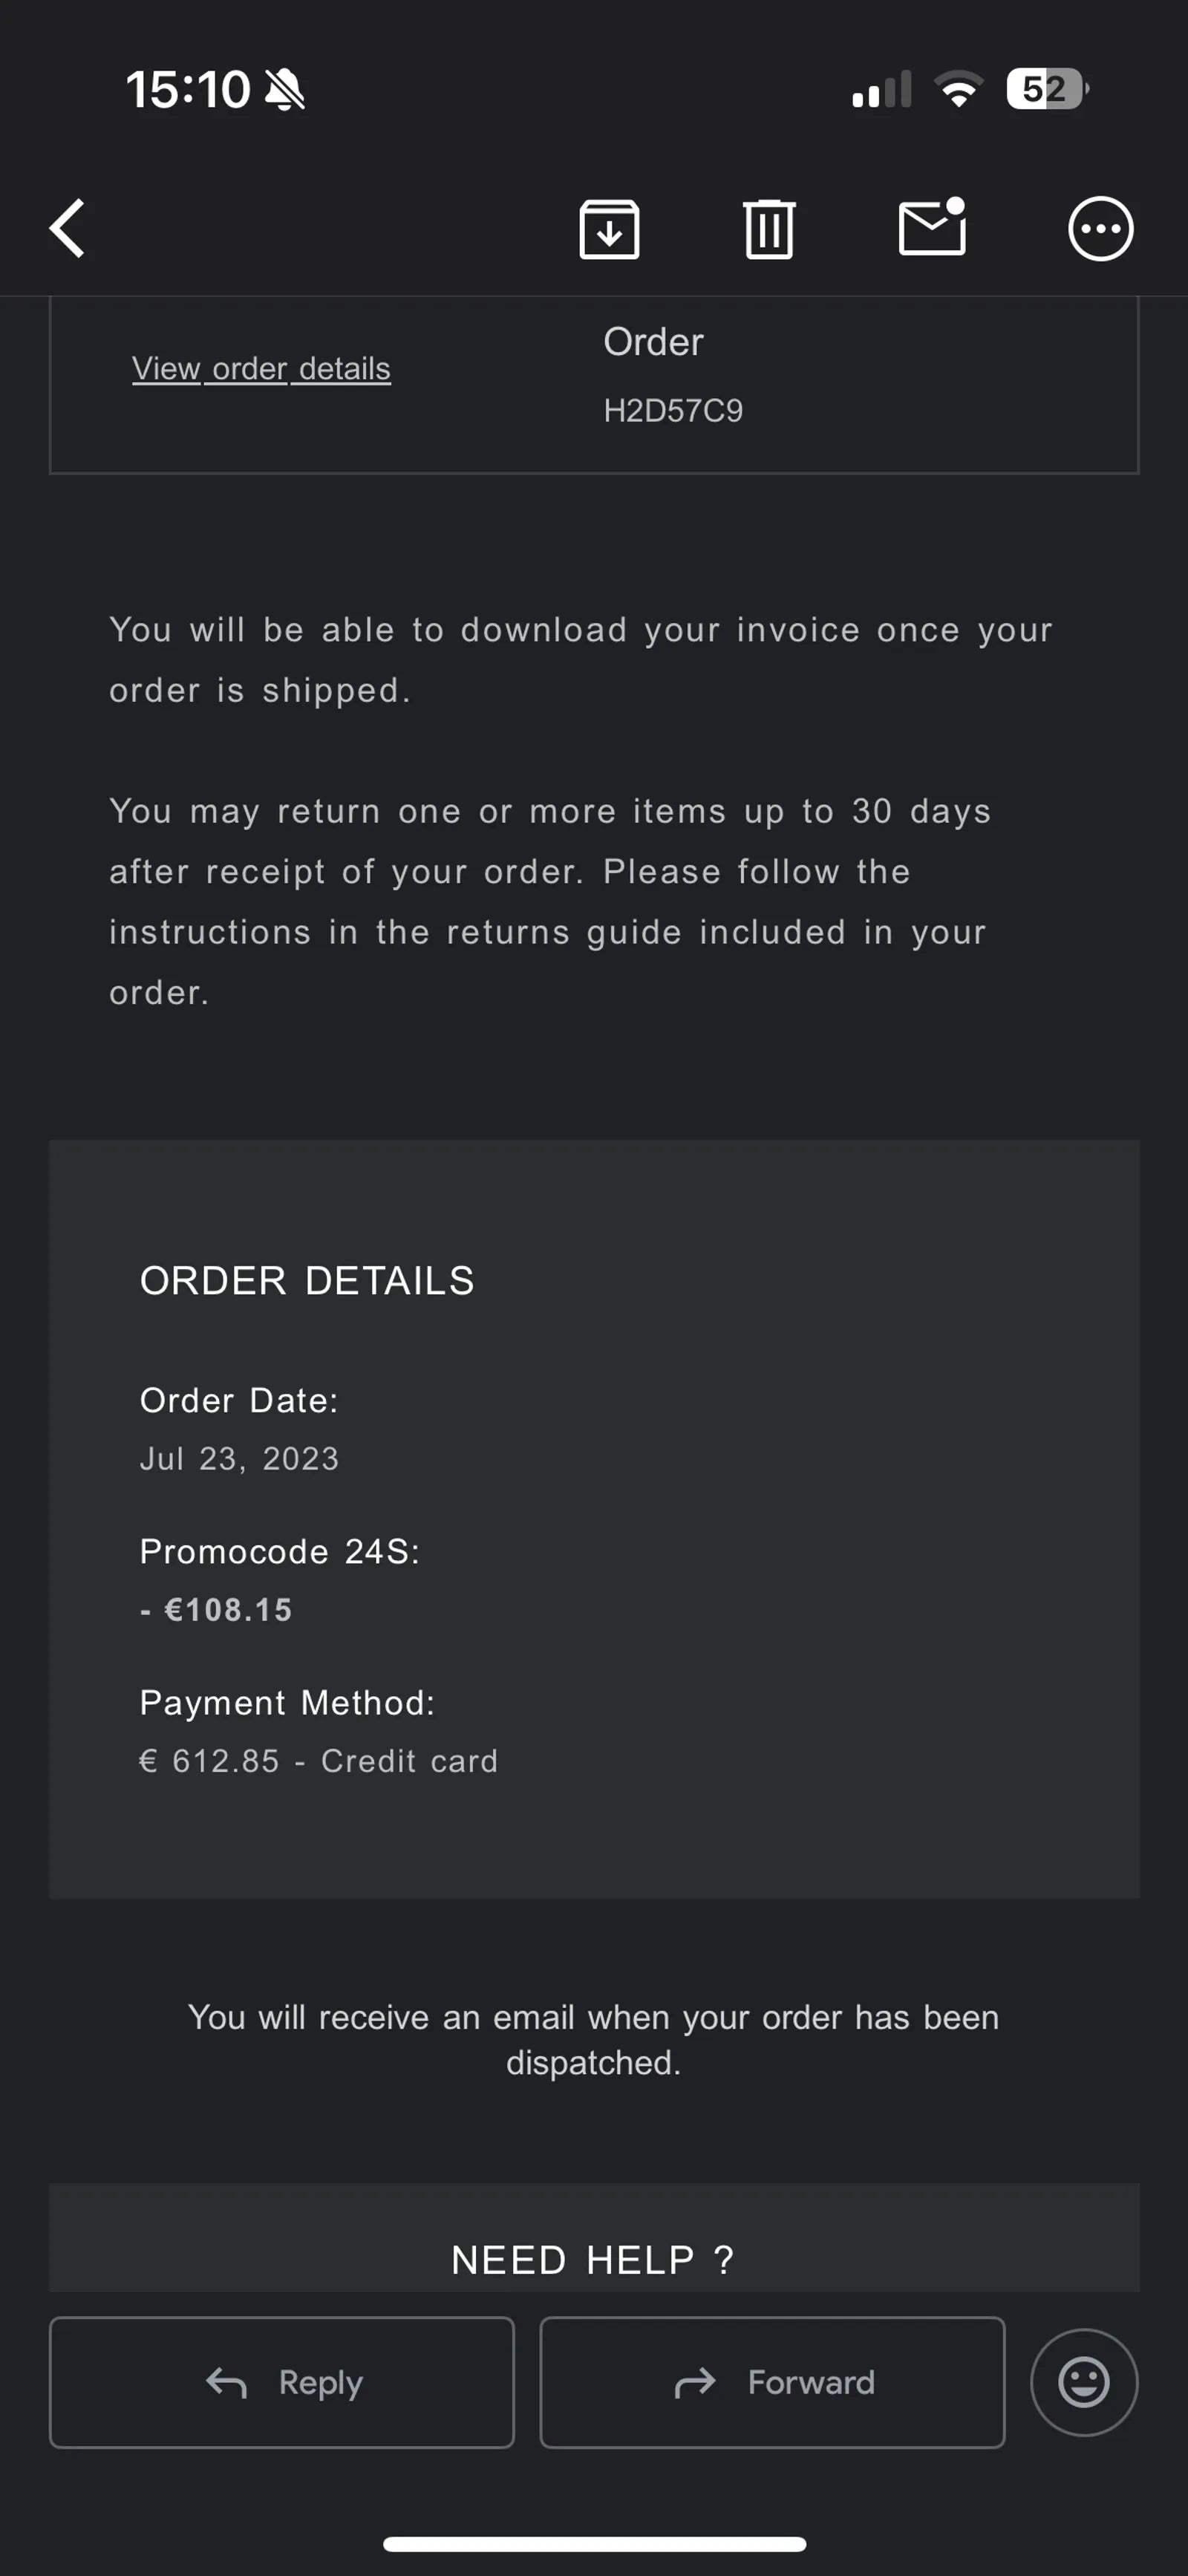Viewport: 1188px width, 2576px height.
Task: Tap the Wi-Fi status icon
Action: pyautogui.click(x=959, y=89)
